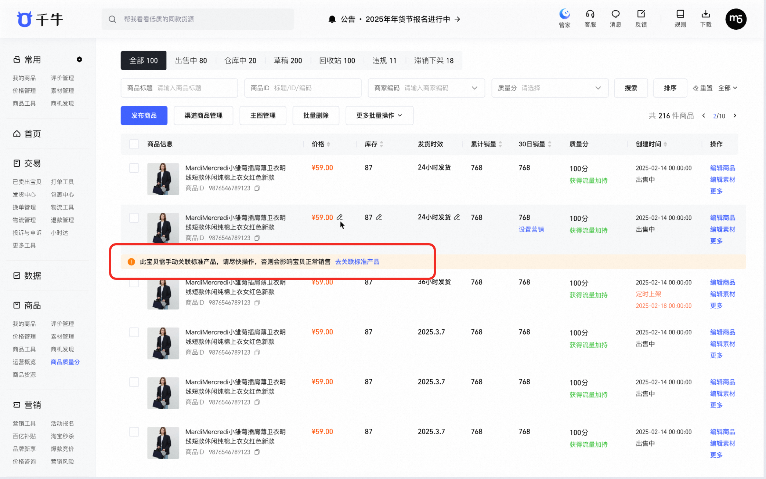The height and width of the screenshot is (479, 766).
Task: Open the 反馈 feedback icon
Action: pyautogui.click(x=641, y=14)
